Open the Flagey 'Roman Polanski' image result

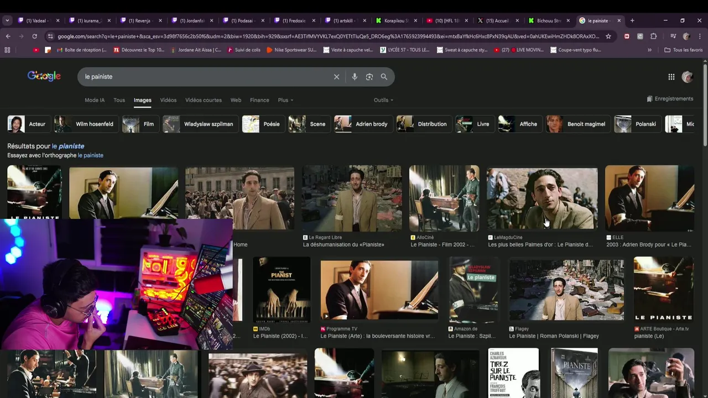click(566, 290)
